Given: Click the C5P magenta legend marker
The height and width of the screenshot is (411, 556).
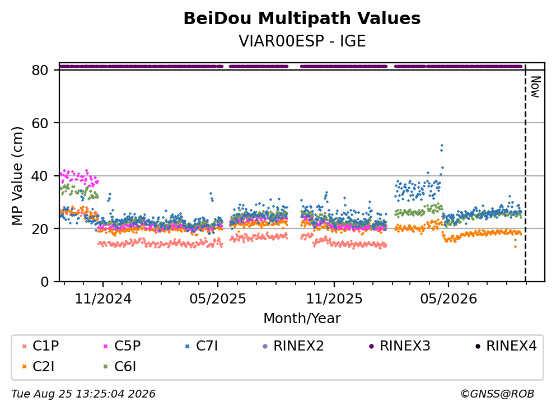Looking at the screenshot, I should [x=105, y=346].
